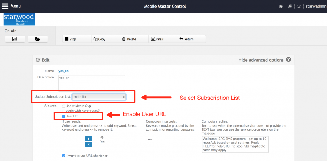Screen dimensions: 327x161
Task: Open help question mark icon by advanced options
Action: coord(288,59)
